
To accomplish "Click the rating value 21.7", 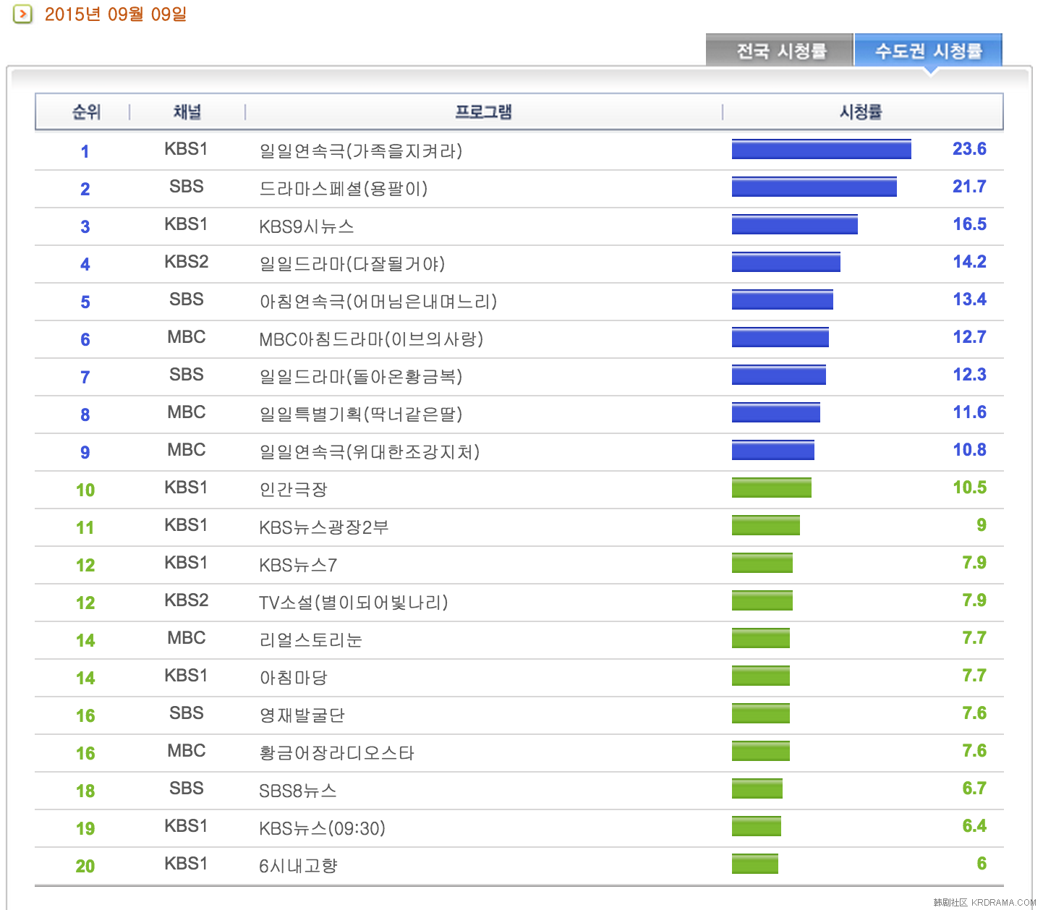I will [x=969, y=187].
